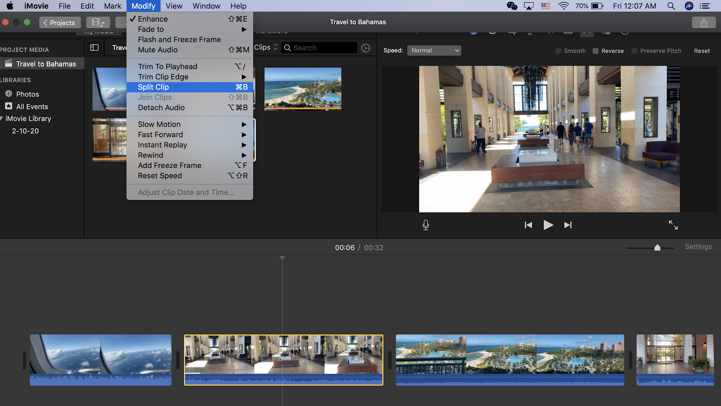Enter fullscreen playback mode

pos(673,225)
